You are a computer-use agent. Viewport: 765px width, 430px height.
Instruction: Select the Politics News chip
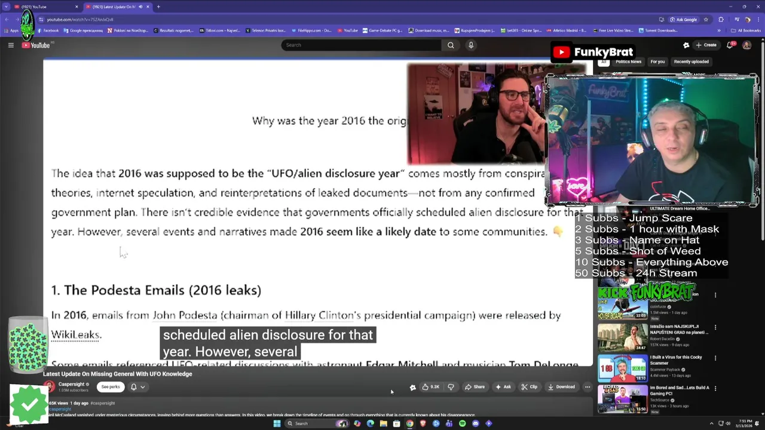click(x=628, y=62)
